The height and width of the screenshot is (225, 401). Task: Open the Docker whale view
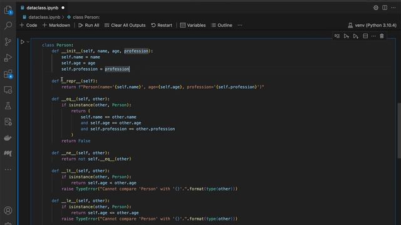pyautogui.click(x=8, y=138)
